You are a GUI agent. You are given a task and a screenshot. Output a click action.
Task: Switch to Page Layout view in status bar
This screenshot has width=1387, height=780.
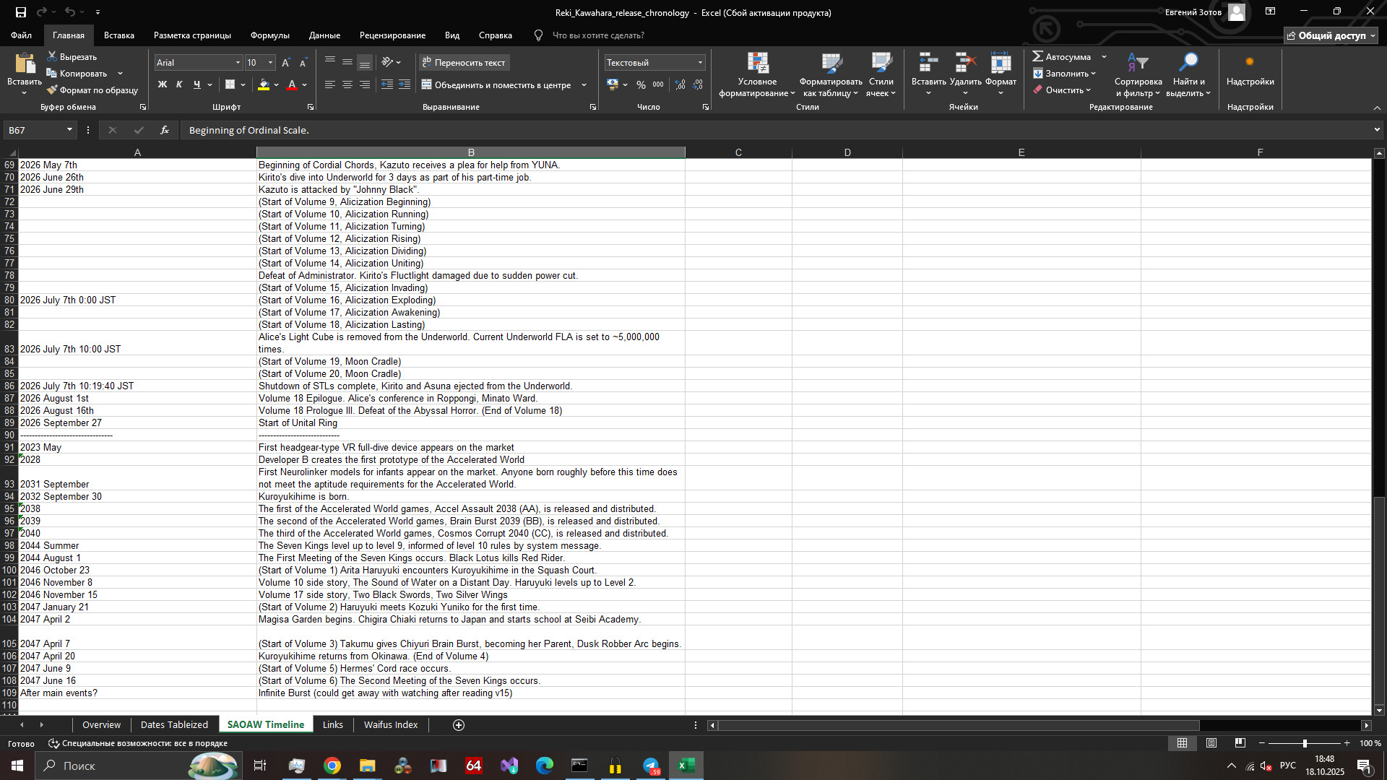[x=1211, y=742]
